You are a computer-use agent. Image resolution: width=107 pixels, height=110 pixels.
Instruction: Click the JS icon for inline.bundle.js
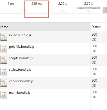4,37
